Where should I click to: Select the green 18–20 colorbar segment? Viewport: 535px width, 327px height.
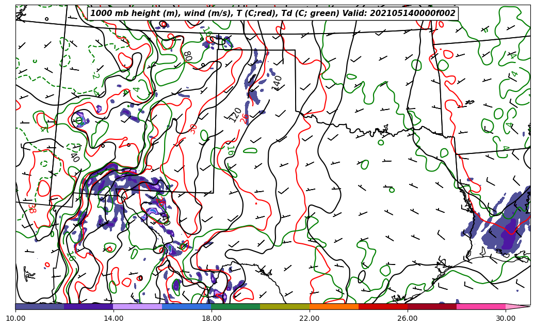coord(236,306)
